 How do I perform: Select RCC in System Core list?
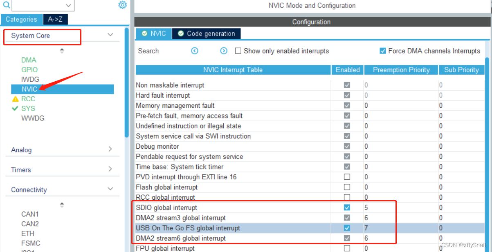click(28, 99)
